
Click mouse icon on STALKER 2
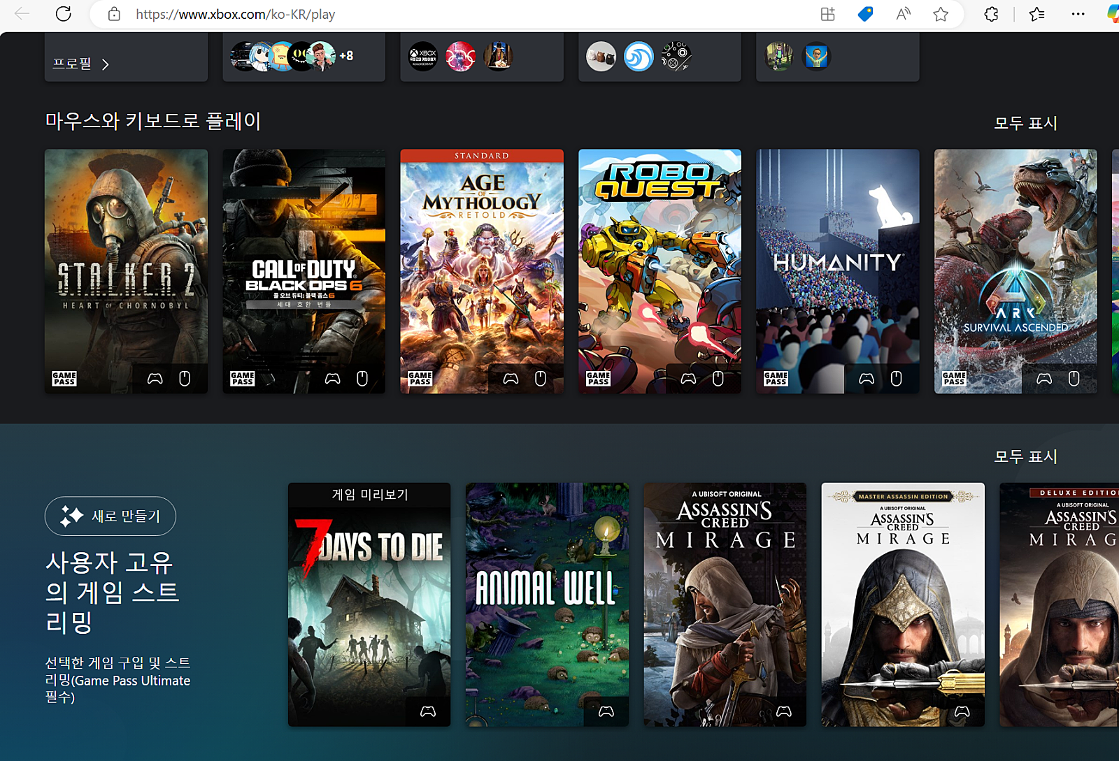point(185,379)
